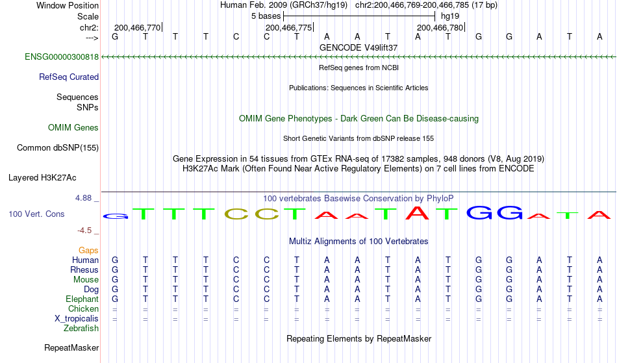Click the green ENSG00000300818 intron arrow line
Screen dimensions: 617x363
[x=359, y=57]
